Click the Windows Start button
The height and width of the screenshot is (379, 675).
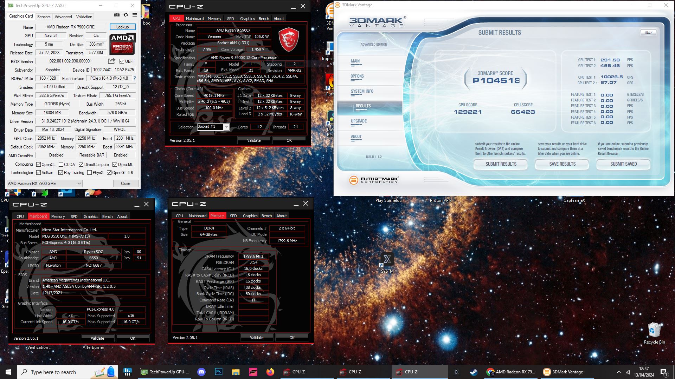point(8,372)
